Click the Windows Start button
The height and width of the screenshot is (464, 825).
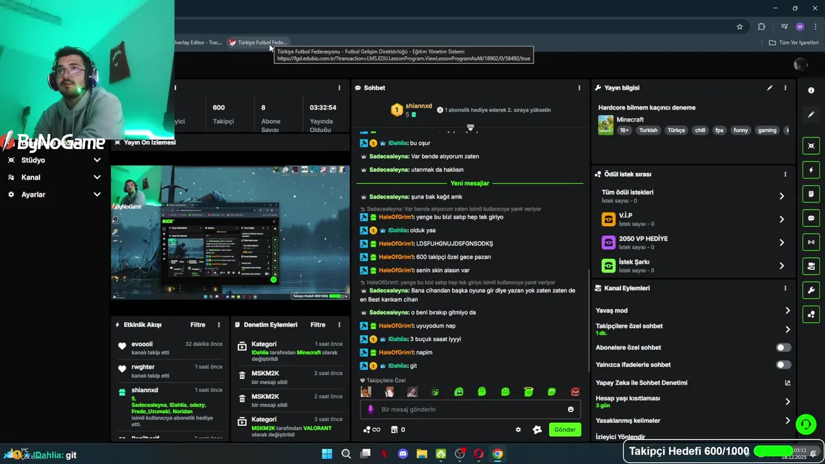[327, 454]
